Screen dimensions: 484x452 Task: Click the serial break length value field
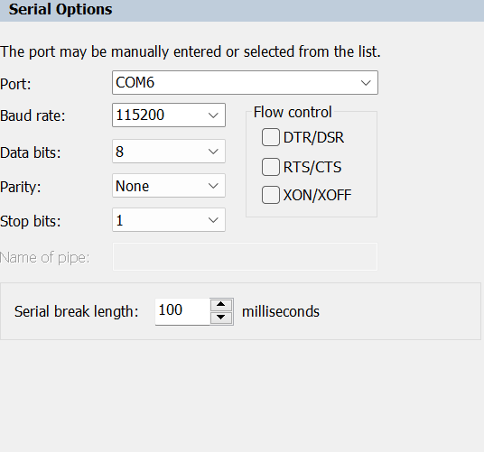click(182, 311)
